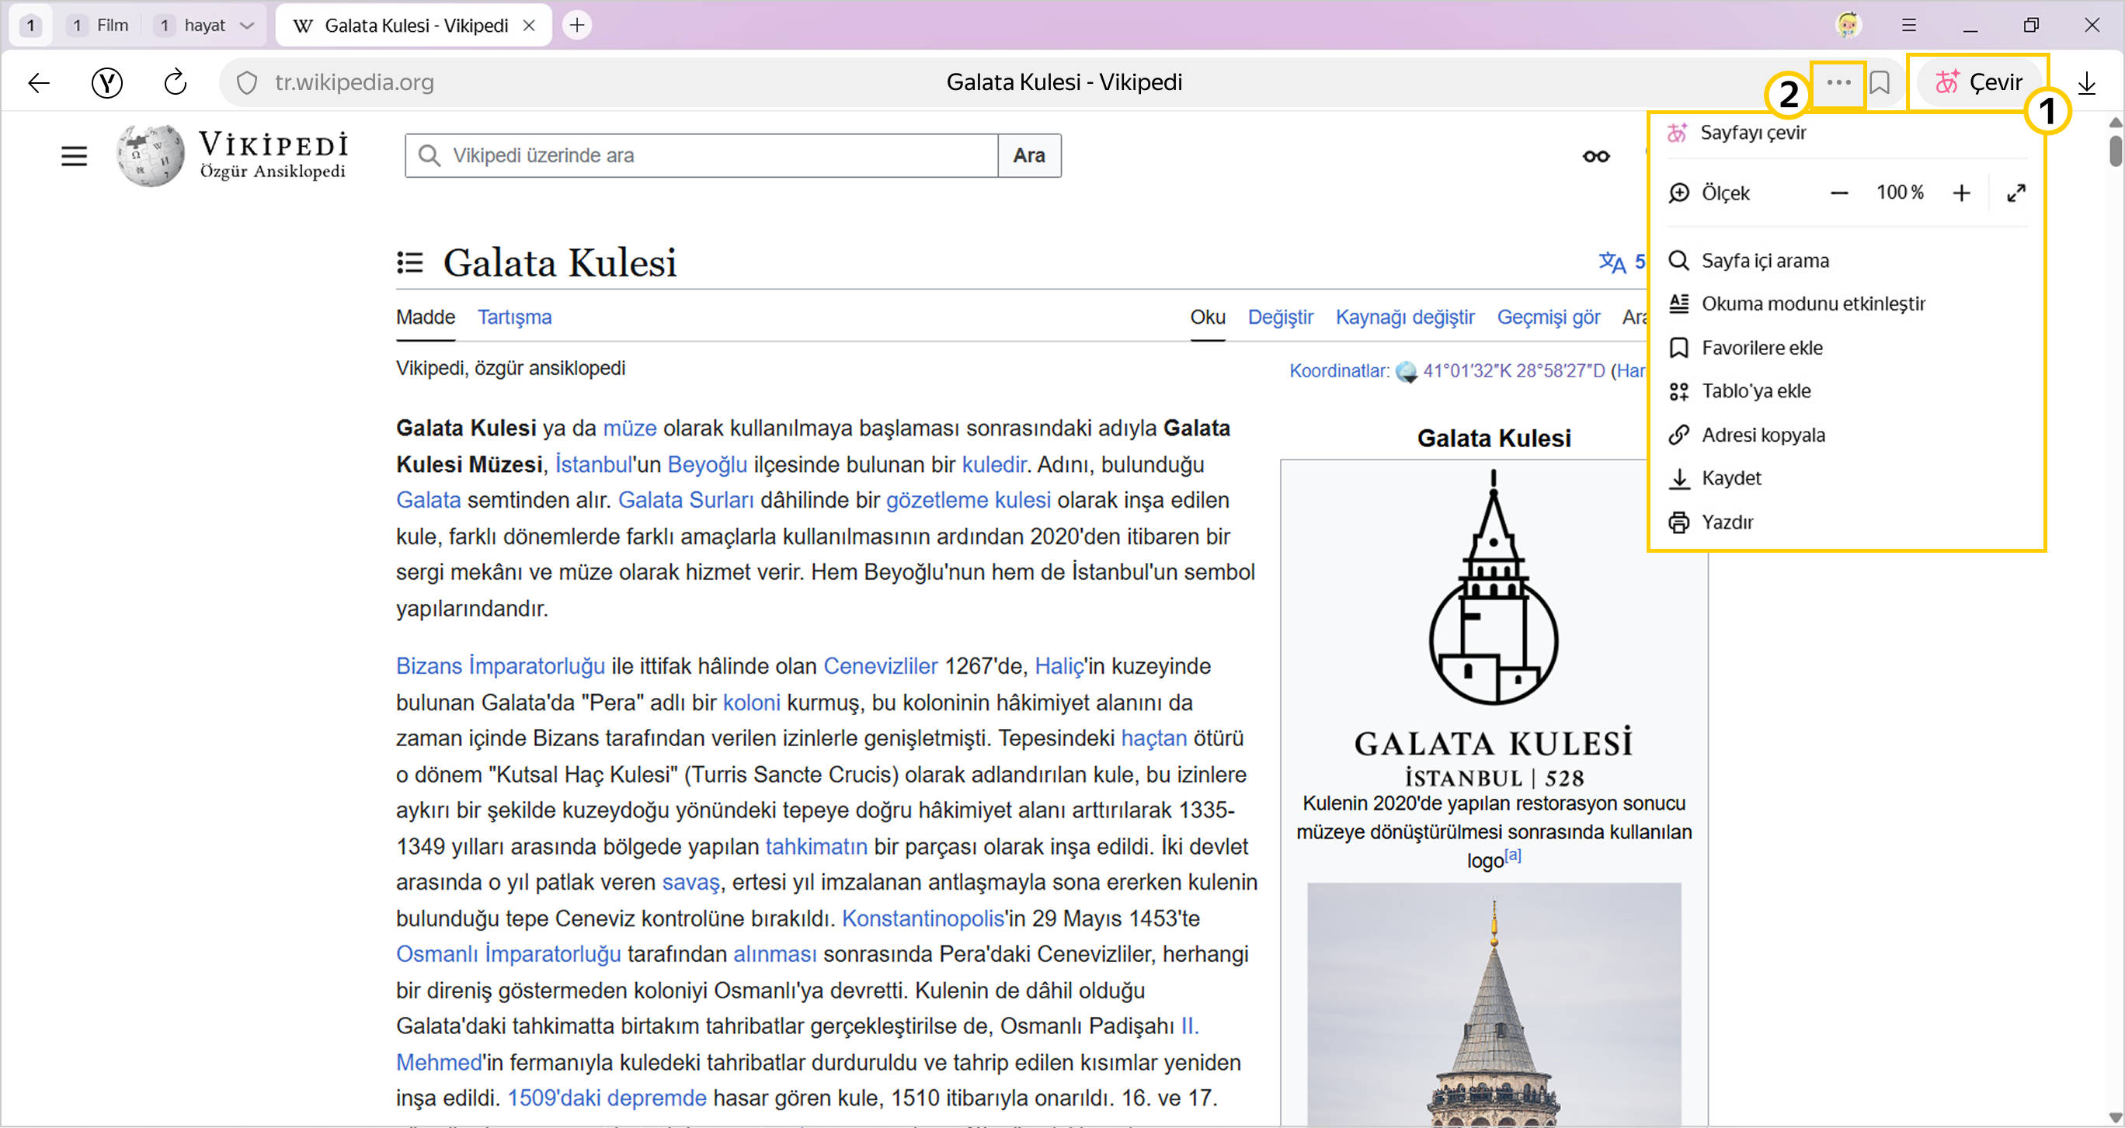Expand the tab groups chevron

246,26
